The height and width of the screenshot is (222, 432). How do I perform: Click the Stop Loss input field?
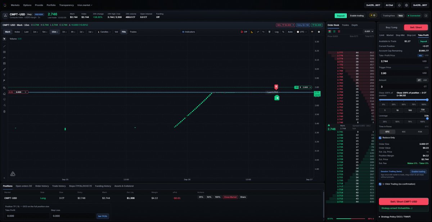pos(73,216)
